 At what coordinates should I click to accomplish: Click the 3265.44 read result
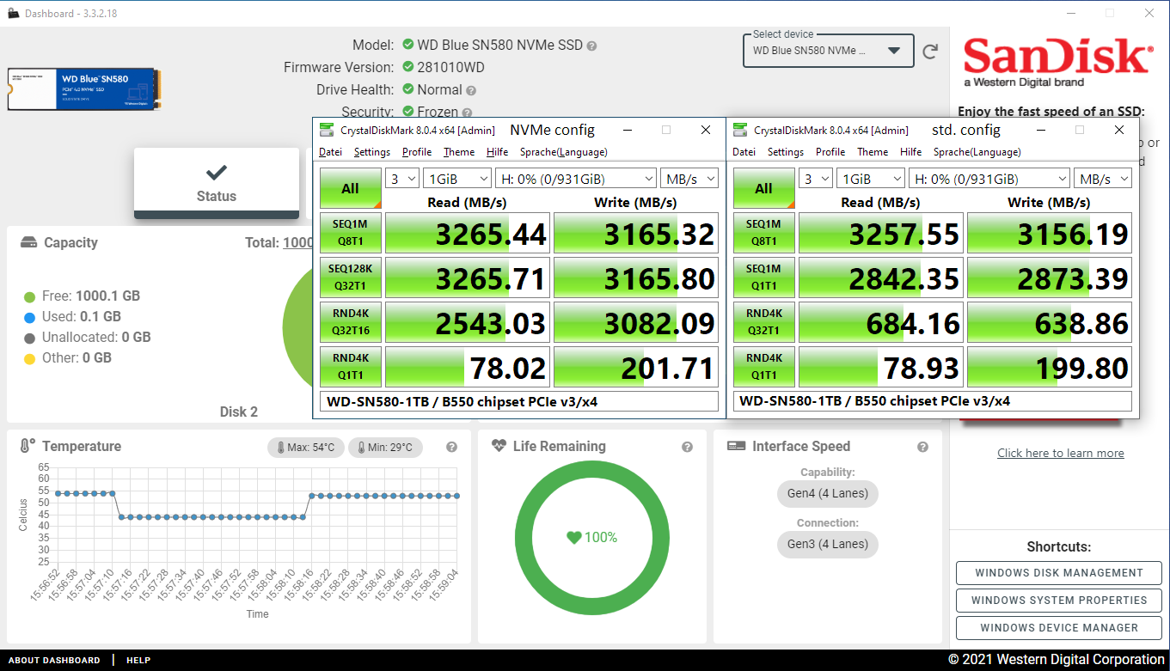pos(466,233)
